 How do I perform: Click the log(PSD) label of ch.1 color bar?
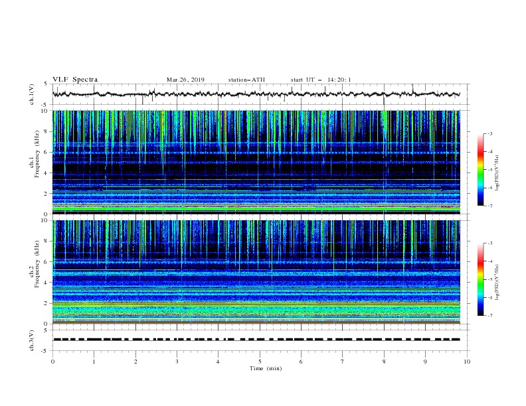click(497, 173)
